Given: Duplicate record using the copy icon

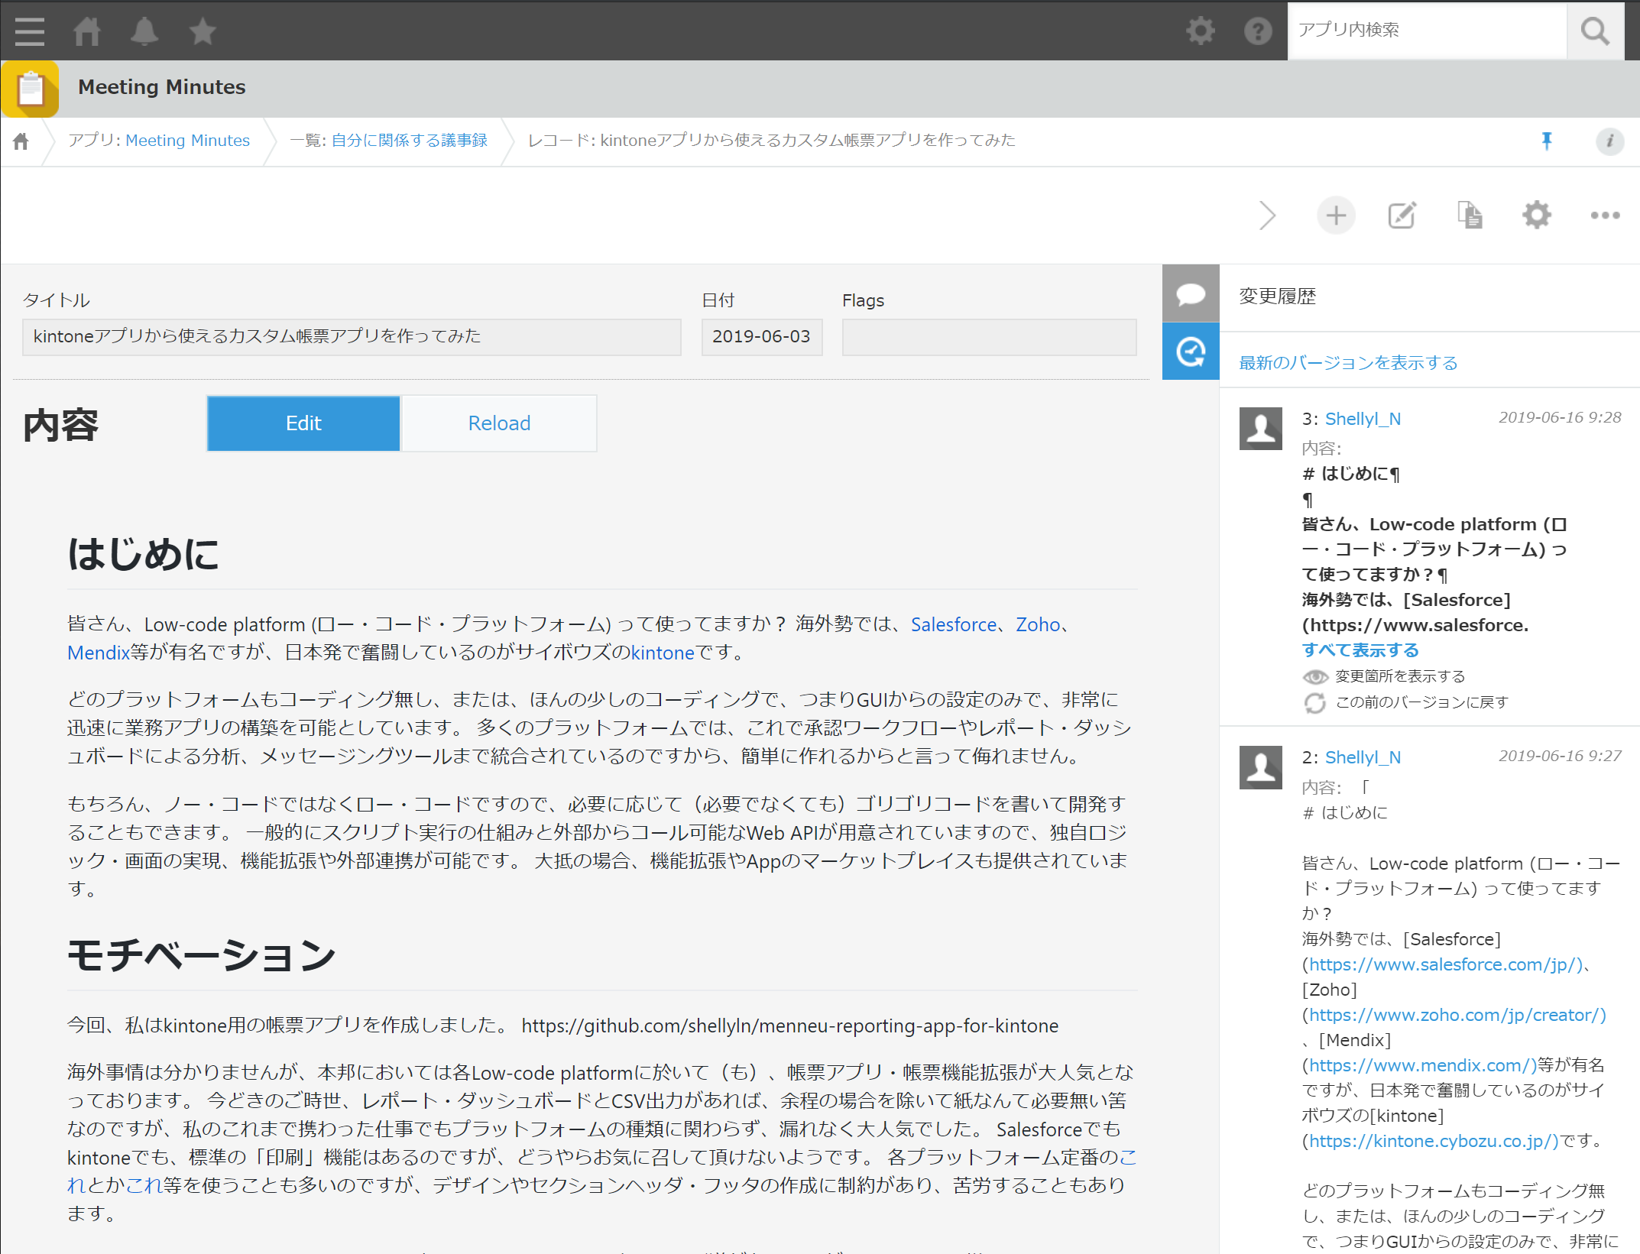Looking at the screenshot, I should point(1469,215).
